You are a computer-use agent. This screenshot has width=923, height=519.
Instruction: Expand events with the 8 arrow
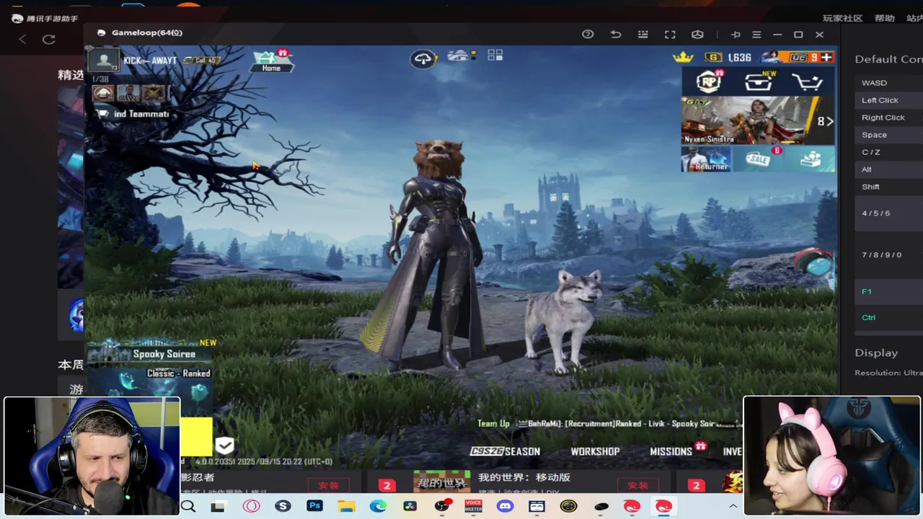pyautogui.click(x=825, y=121)
